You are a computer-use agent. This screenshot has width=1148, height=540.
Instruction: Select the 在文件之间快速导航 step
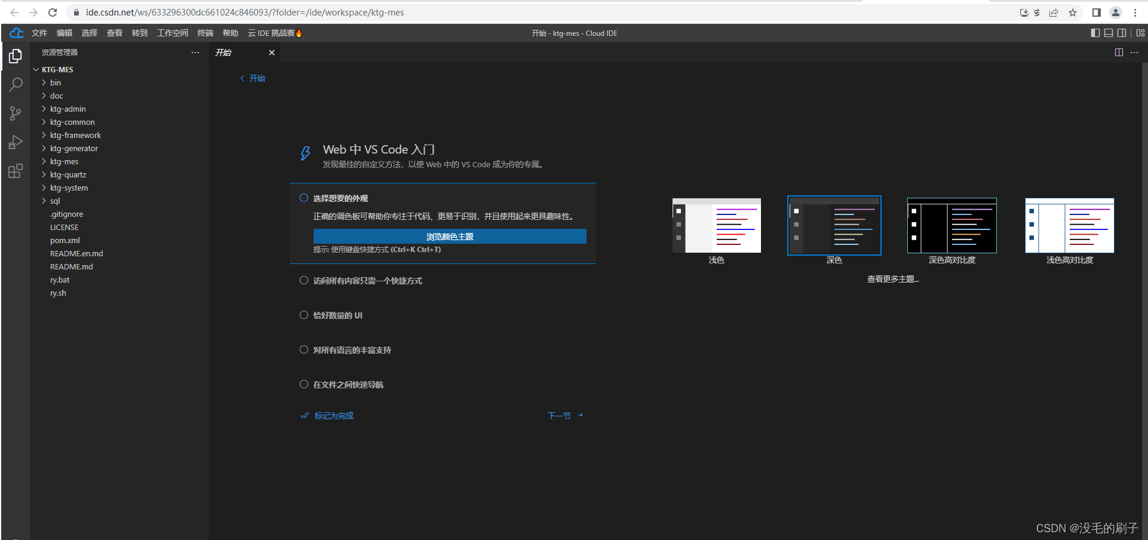click(x=304, y=384)
